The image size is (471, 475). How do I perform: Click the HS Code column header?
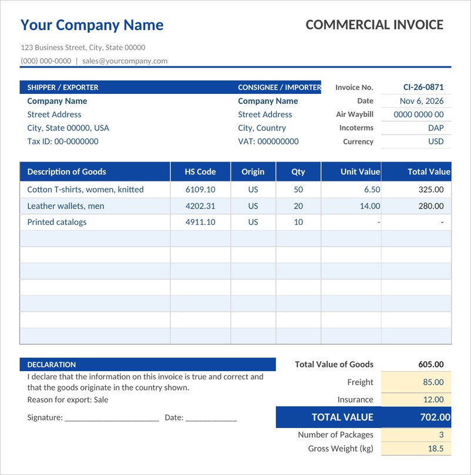click(x=200, y=172)
